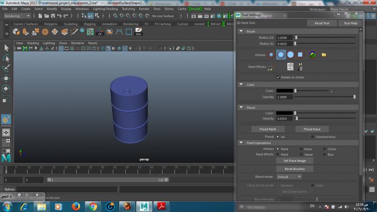Image resolution: width=377 pixels, height=212 pixels.
Task: Select Paint Effects Paint radio button
Action: (278, 155)
